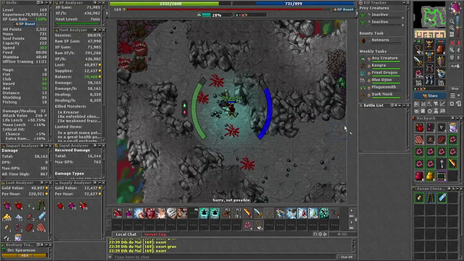Click the equipped boots slot
This screenshot has width=464, height=261.
tap(430, 80)
